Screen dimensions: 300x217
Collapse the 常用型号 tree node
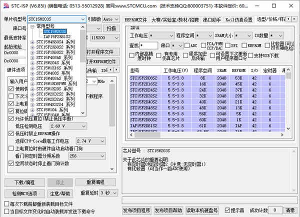[32, 26]
